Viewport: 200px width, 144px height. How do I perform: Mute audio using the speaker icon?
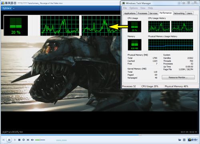click(32, 140)
